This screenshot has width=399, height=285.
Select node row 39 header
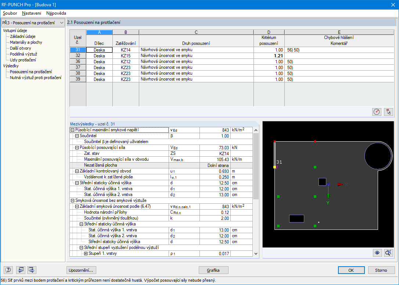click(78, 79)
